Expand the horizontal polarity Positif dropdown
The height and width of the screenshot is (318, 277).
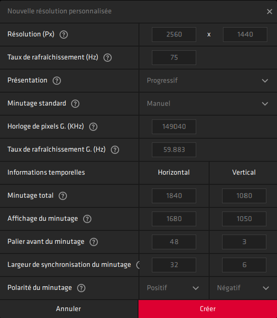(174, 288)
